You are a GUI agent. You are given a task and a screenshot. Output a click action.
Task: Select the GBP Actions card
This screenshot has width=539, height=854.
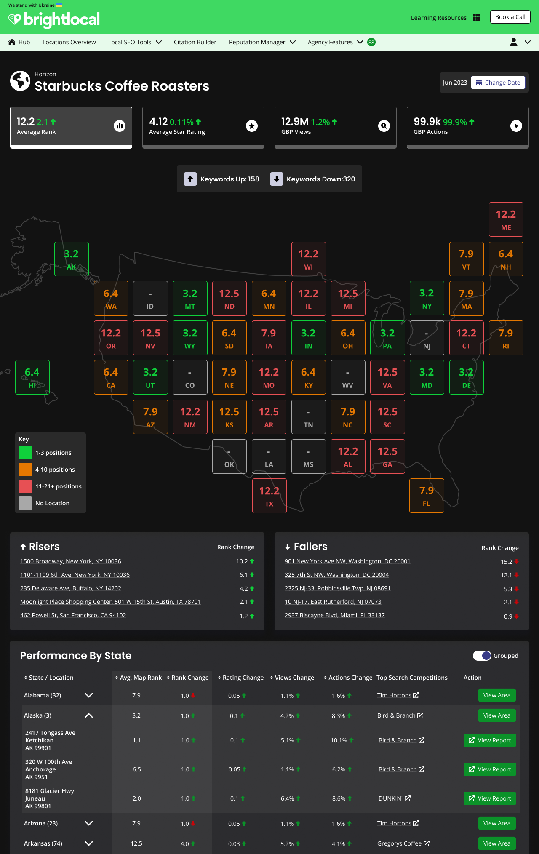click(468, 127)
